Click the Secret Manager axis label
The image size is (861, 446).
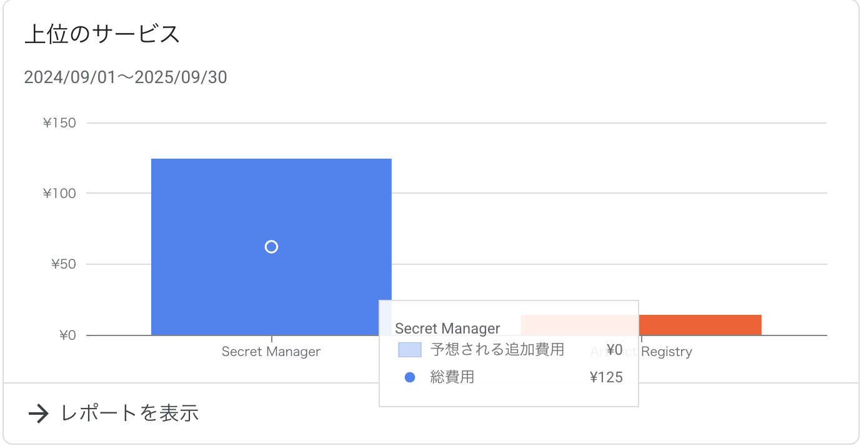click(271, 352)
